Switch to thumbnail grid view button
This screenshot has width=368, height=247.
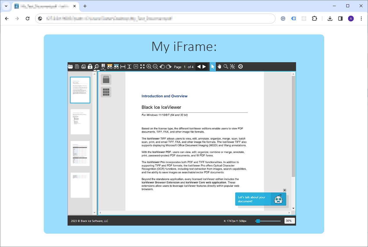(x=106, y=92)
